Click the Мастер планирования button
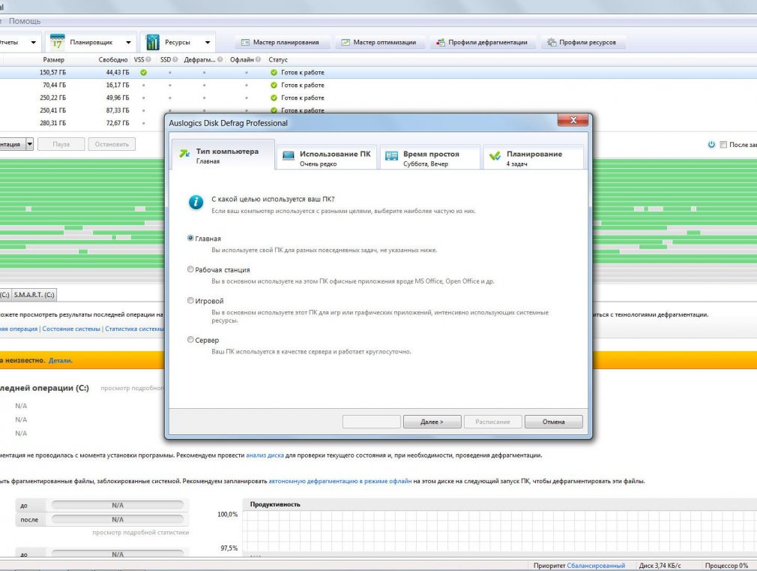Image resolution: width=757 pixels, height=571 pixels. [x=283, y=43]
